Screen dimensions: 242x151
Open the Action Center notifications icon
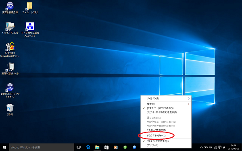[x=220, y=147]
